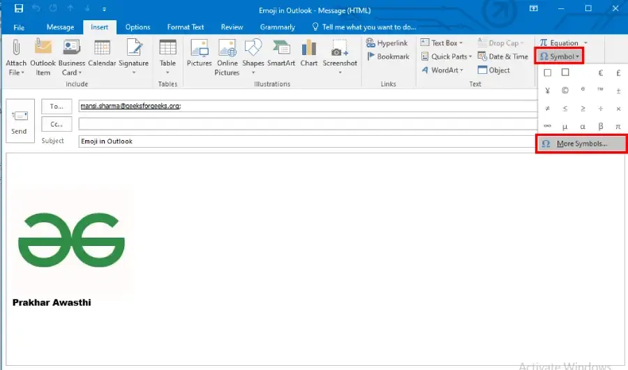Open Business Card dropdown

click(72, 57)
